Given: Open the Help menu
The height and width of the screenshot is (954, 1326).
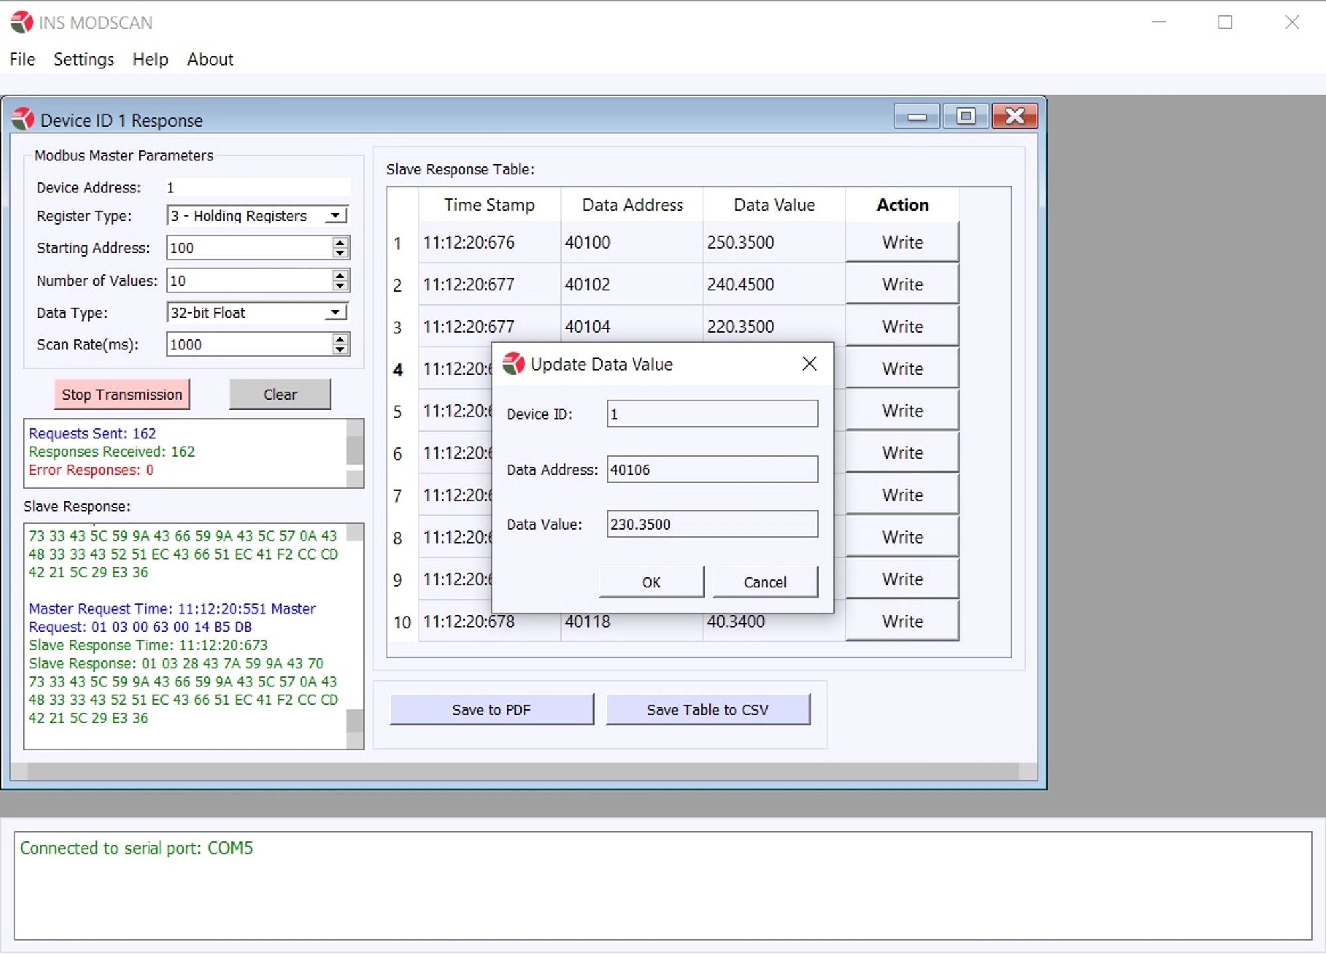Looking at the screenshot, I should pyautogui.click(x=150, y=59).
